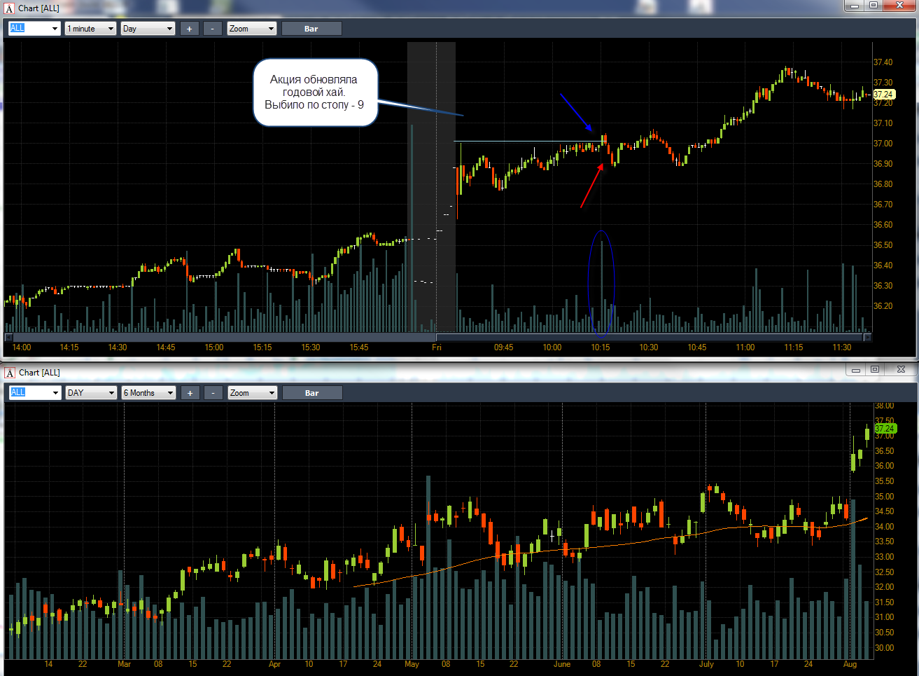The height and width of the screenshot is (676, 919).
Task: Click the ALL symbol field in bottom chart
Action: [35, 393]
